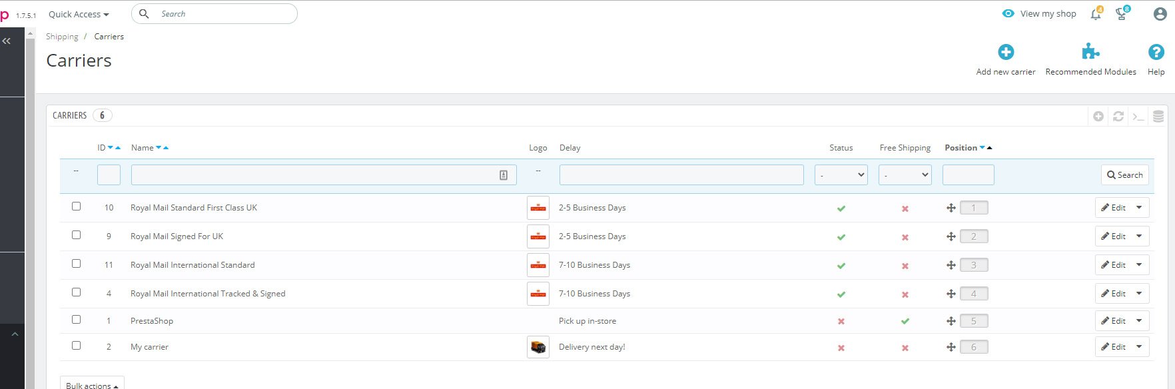The height and width of the screenshot is (389, 1175).
Task: Click the Delay column header
Action: tap(570, 148)
